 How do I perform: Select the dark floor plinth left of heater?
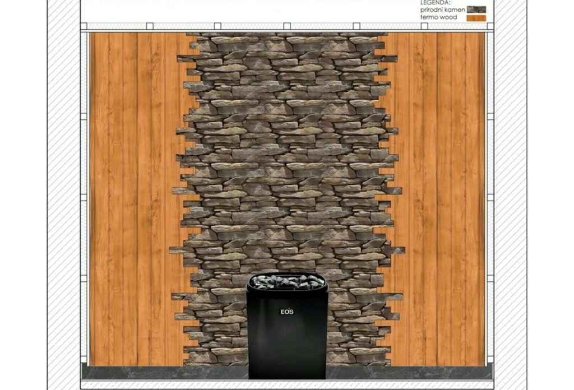click(165, 373)
